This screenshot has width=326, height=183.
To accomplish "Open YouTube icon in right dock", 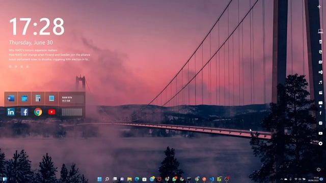I will click(320, 133).
